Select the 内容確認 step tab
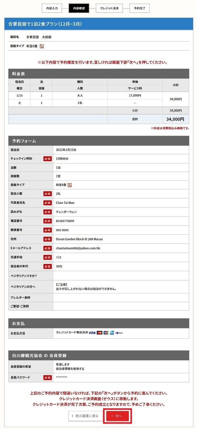197x430 pixels. (79, 8)
